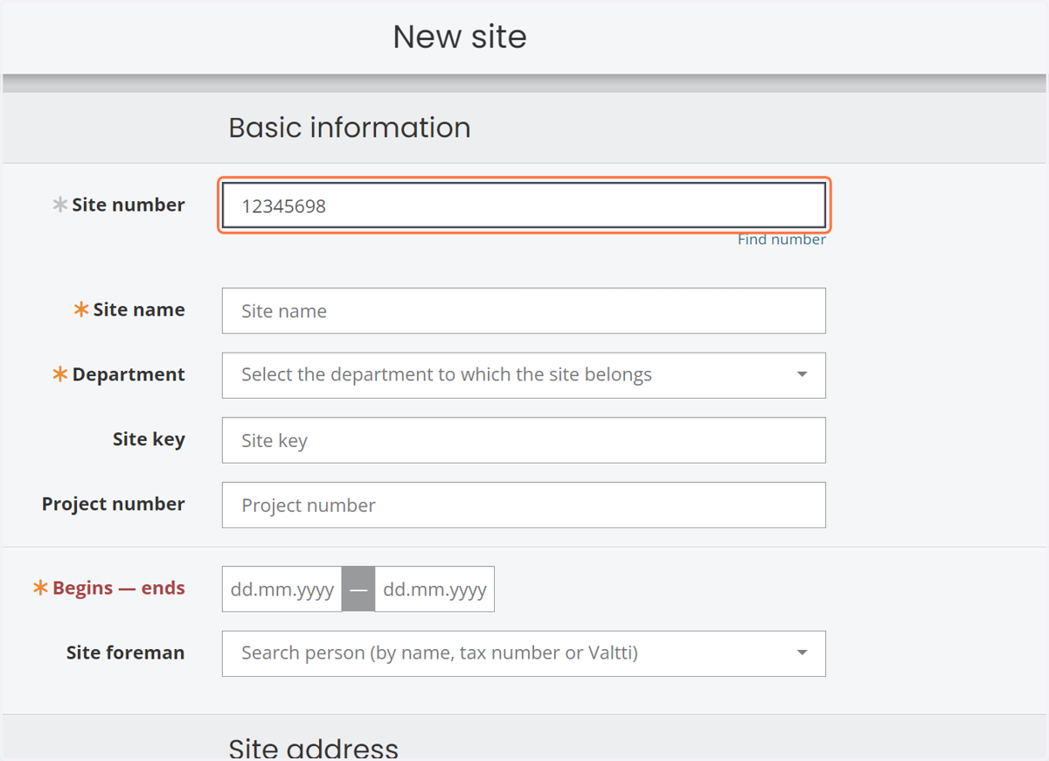Click the begin date field
The height and width of the screenshot is (761, 1049).
tap(281, 589)
